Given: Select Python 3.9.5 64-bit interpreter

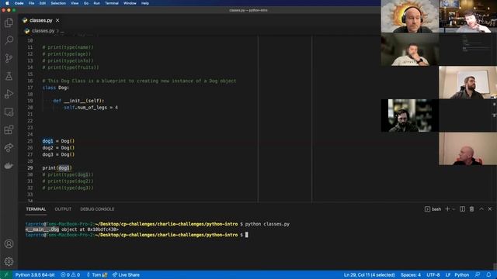Looking at the screenshot, I should coord(35,275).
